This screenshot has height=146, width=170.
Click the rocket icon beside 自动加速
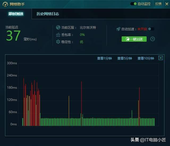tap(118, 29)
